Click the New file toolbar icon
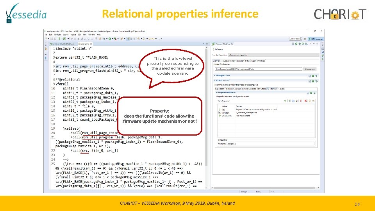The width and height of the screenshot is (375, 211). point(46,39)
